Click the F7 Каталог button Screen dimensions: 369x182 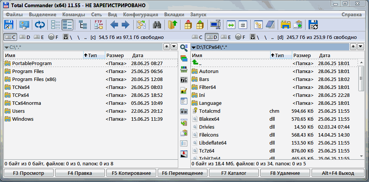234,173
